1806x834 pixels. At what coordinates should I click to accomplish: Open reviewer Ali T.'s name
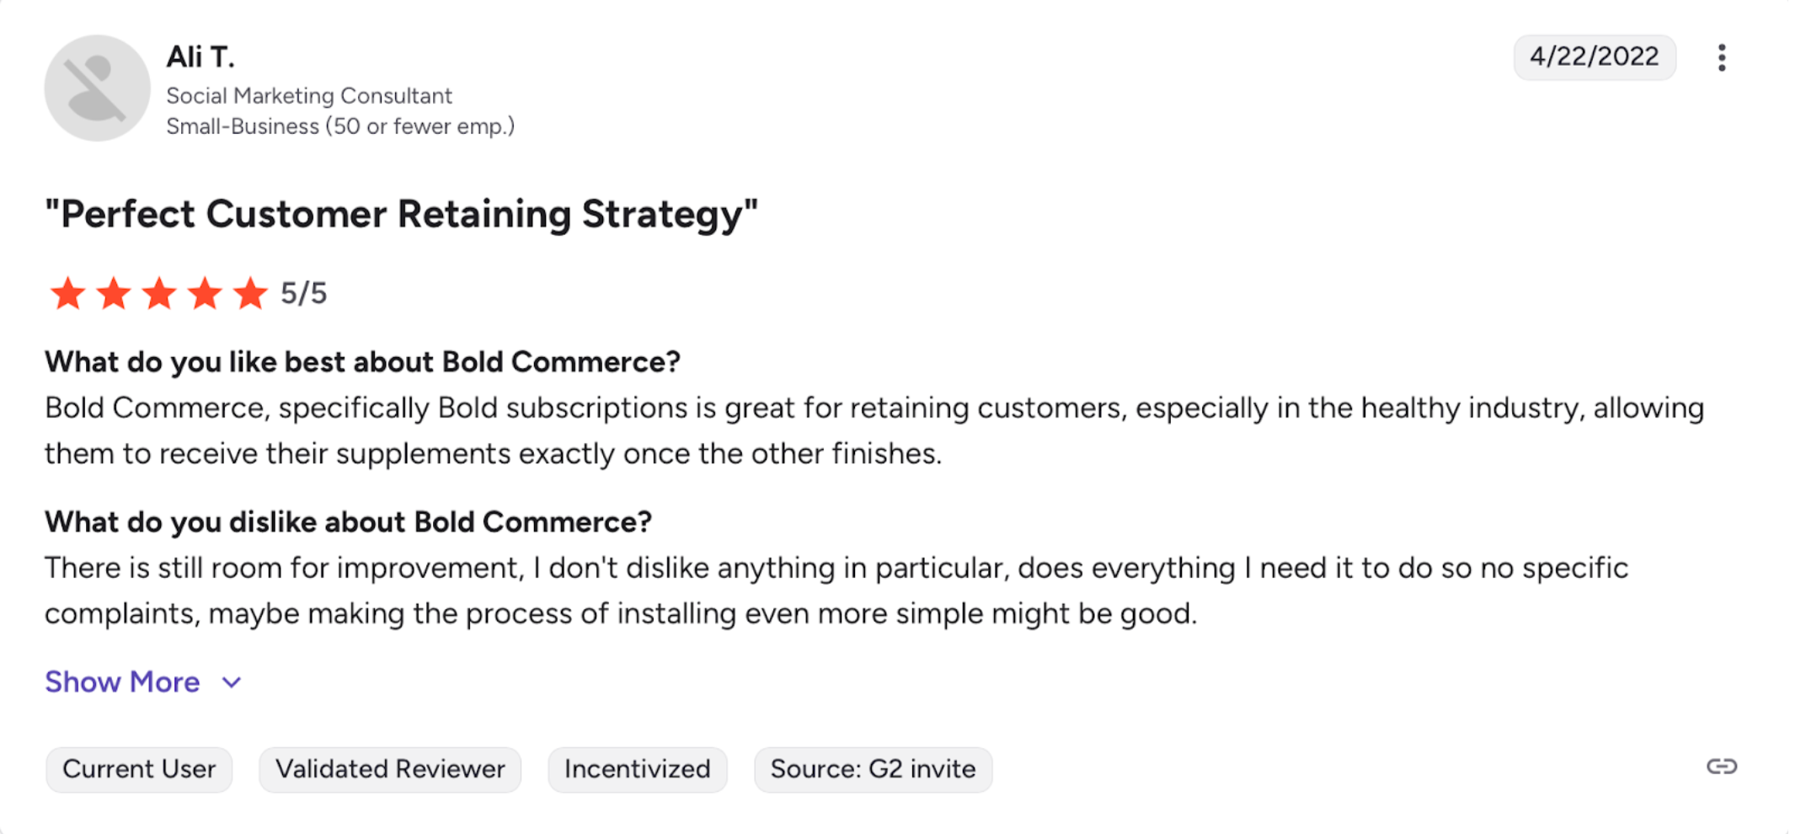200,57
